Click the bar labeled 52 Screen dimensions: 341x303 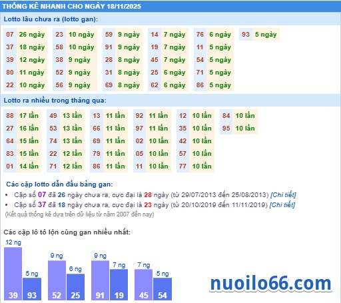57,280
